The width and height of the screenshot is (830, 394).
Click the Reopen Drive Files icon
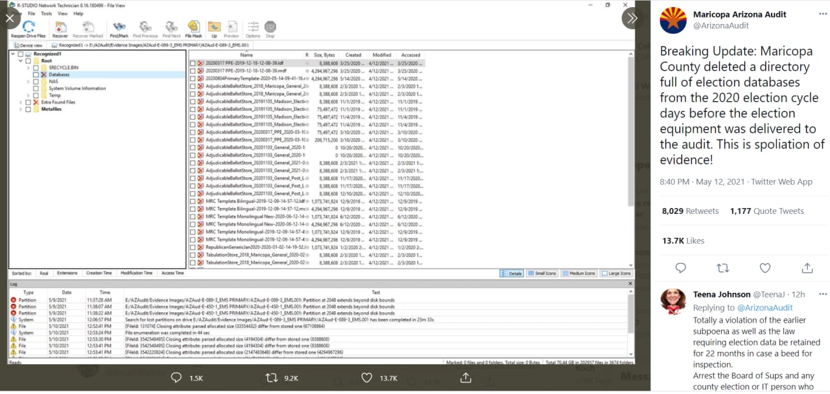pyautogui.click(x=29, y=29)
